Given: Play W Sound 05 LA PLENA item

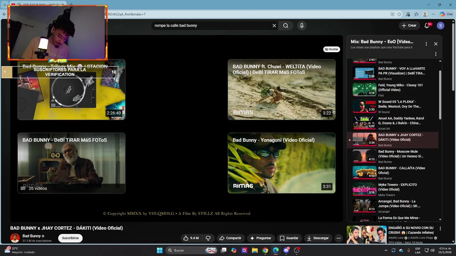Looking at the screenshot, I should click(x=393, y=107).
